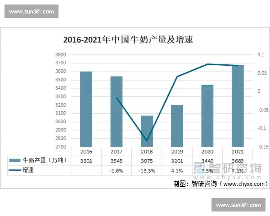The height and width of the screenshot is (216, 270).
Task: Click the 3683 production value cell
Action: [238, 161]
